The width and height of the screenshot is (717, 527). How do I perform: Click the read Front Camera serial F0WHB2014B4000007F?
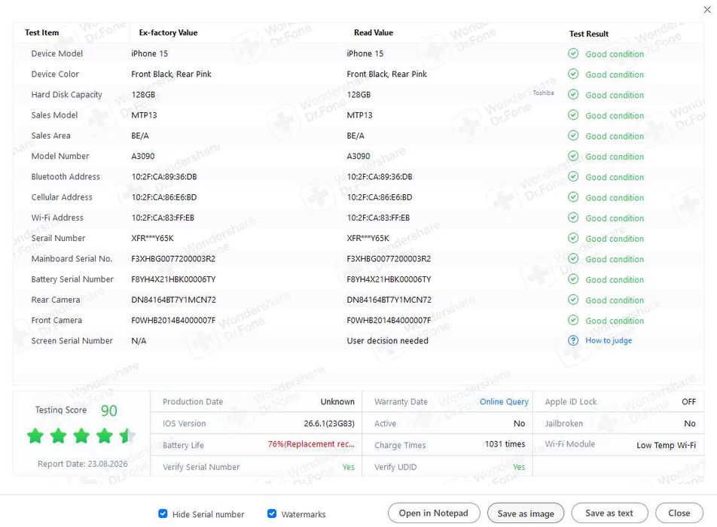tap(389, 321)
